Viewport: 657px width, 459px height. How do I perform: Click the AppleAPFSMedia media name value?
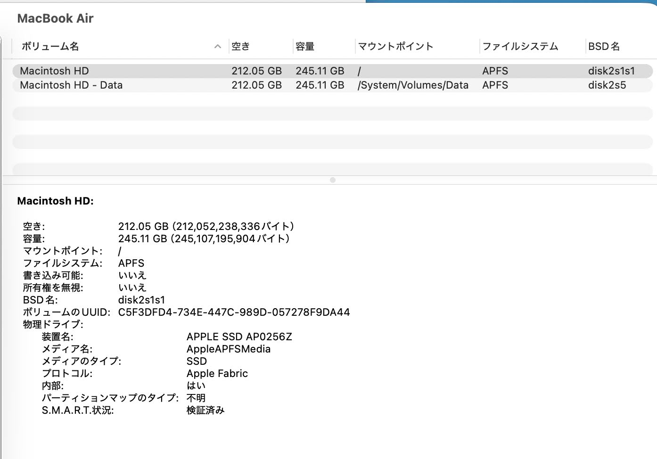click(x=229, y=349)
